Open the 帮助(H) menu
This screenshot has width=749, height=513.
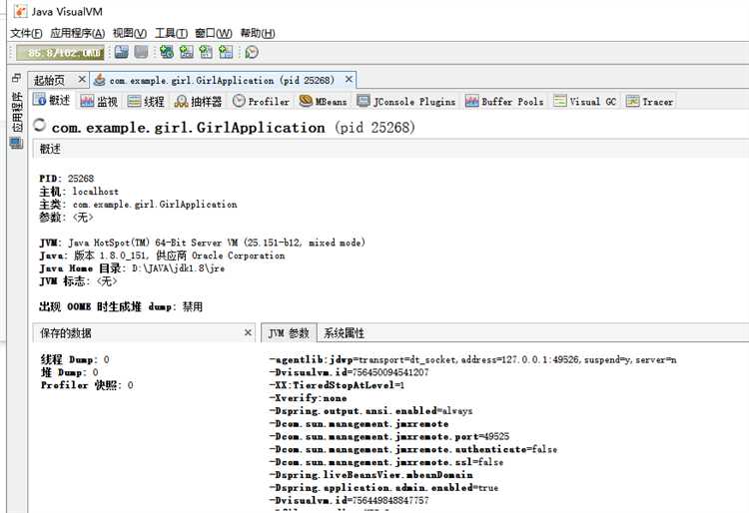(x=258, y=33)
